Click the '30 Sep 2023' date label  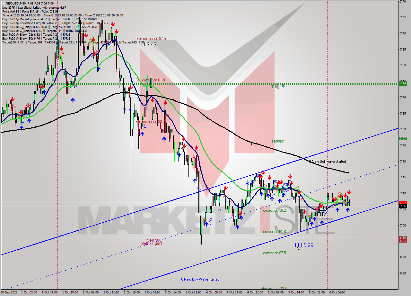pos(9,292)
